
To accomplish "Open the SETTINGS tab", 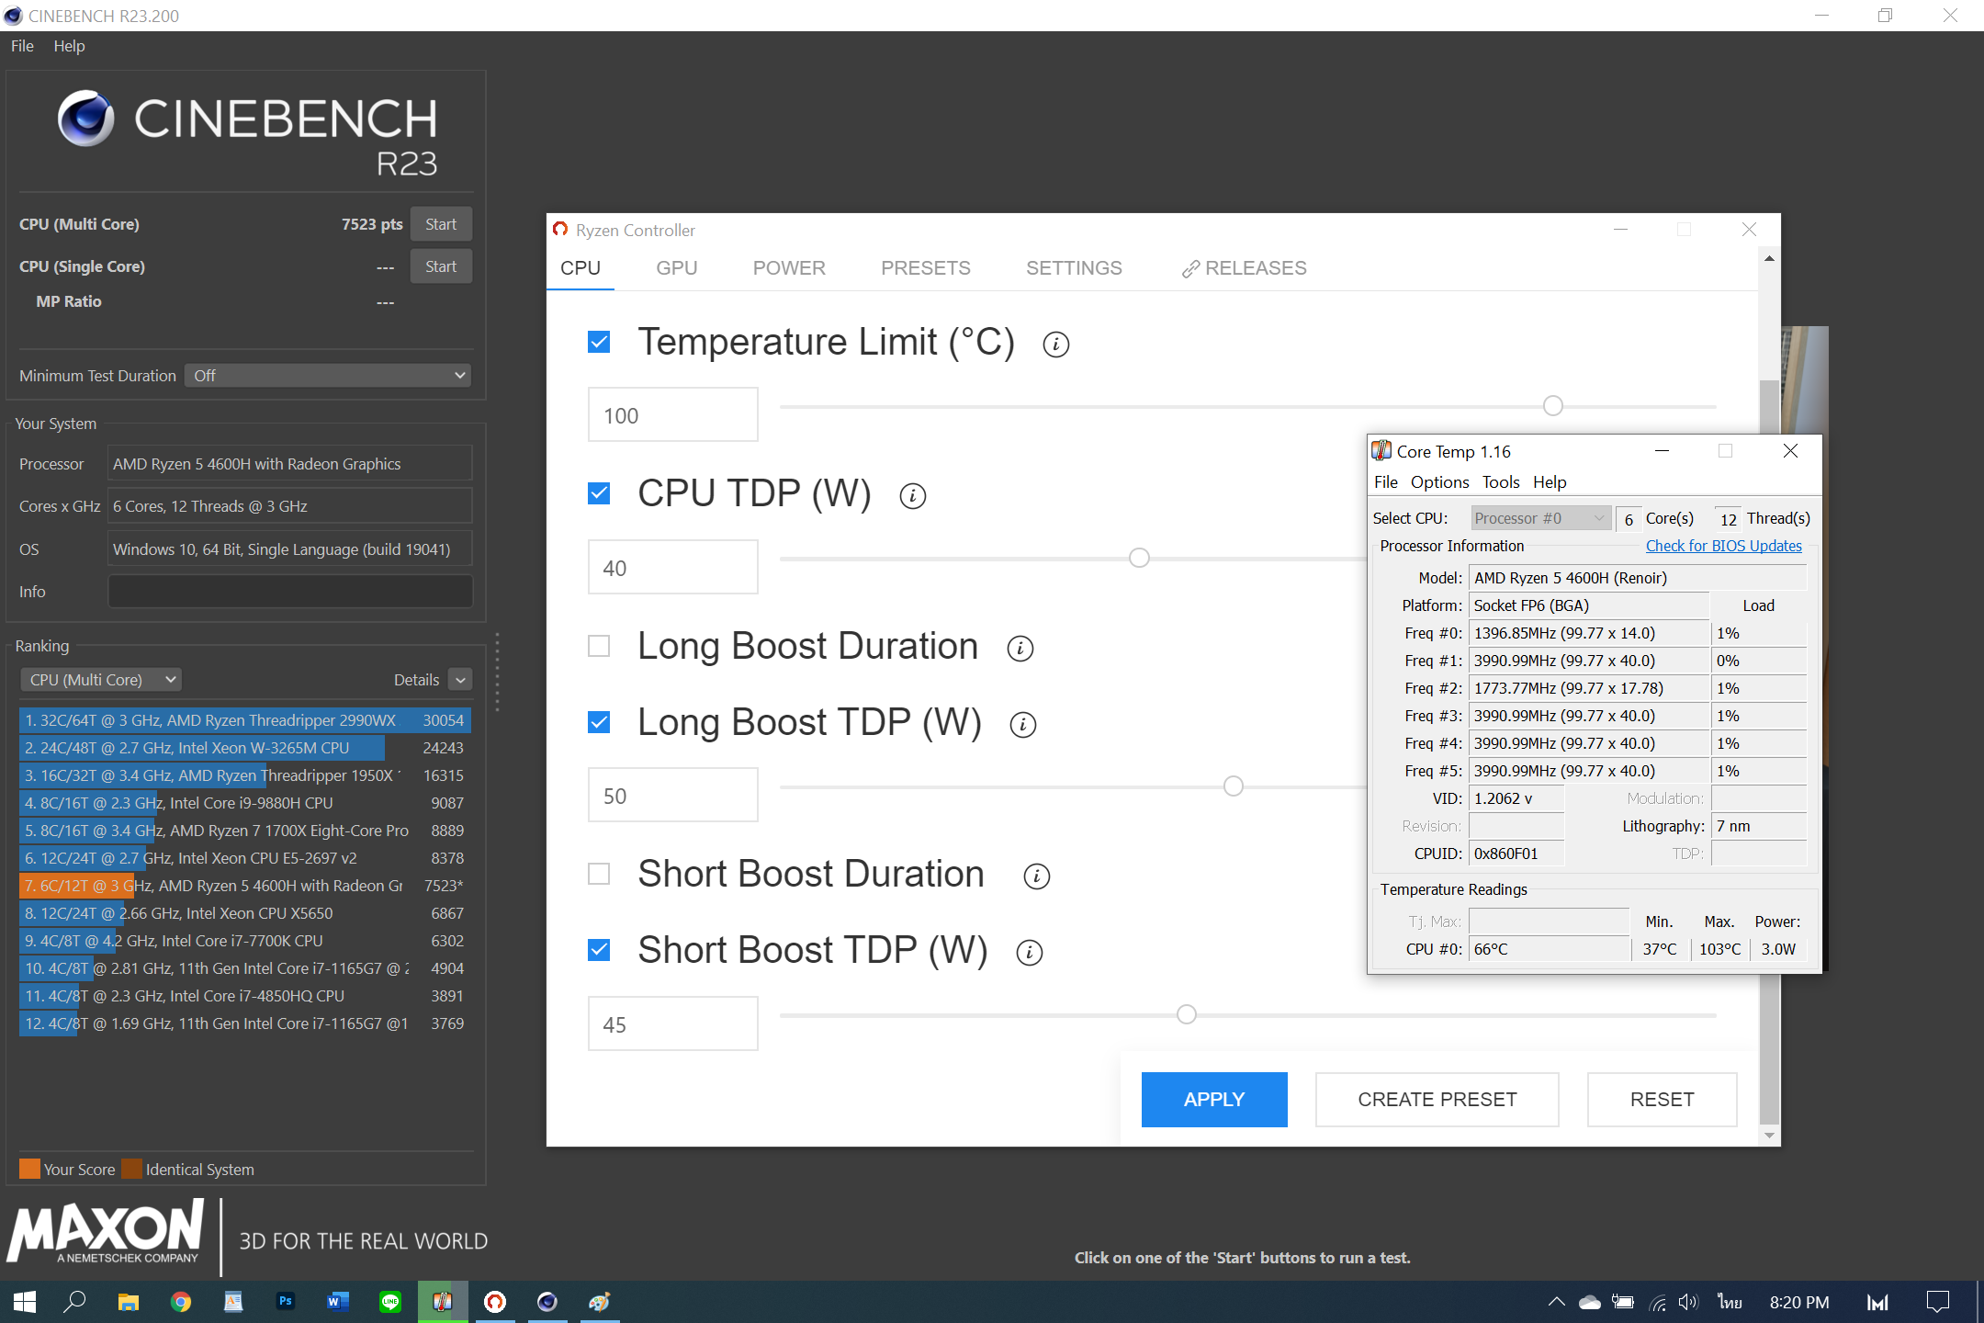I will pos(1074,268).
